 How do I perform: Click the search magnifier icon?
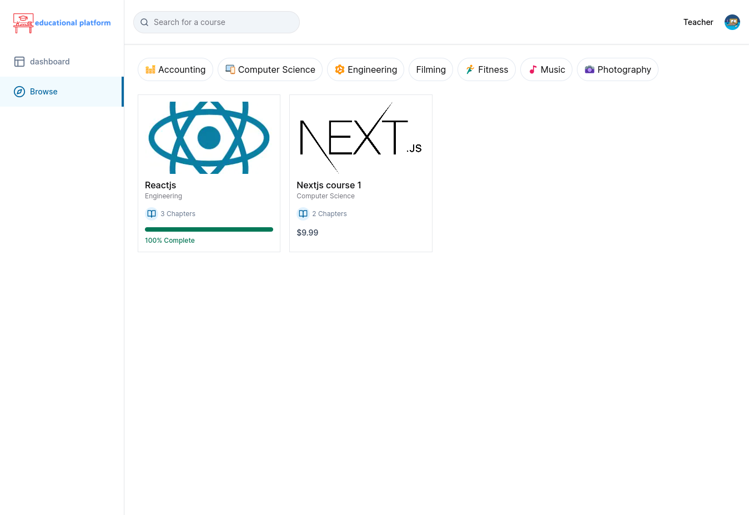(144, 22)
